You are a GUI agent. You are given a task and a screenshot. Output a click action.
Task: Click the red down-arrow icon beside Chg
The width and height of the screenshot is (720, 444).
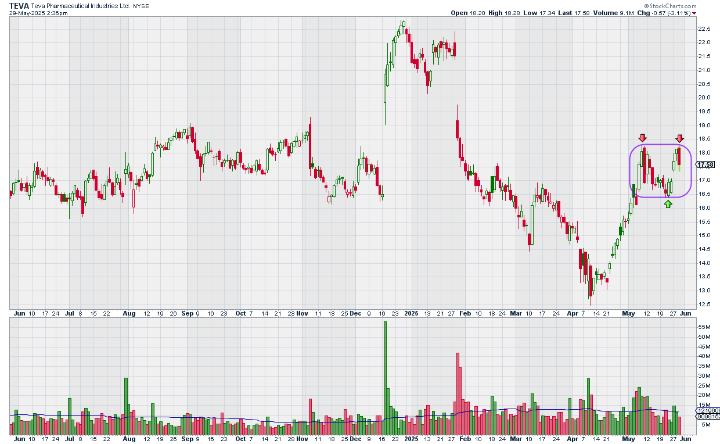694,13
